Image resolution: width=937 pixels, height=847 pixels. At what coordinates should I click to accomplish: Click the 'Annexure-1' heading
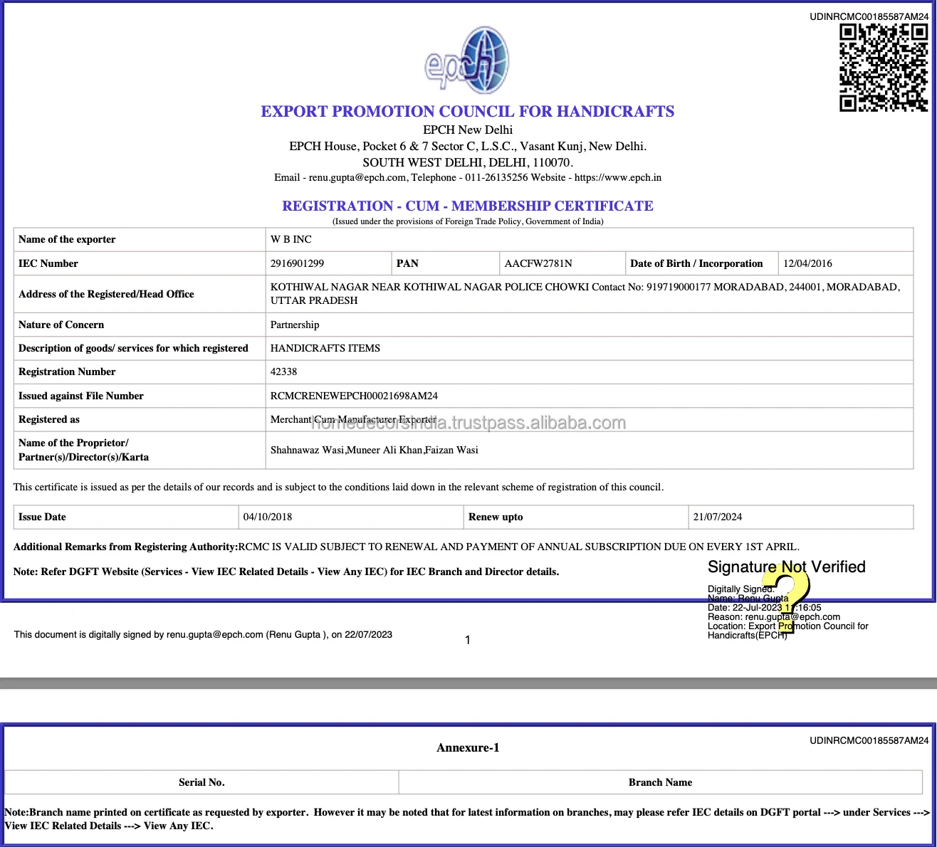coord(468,747)
